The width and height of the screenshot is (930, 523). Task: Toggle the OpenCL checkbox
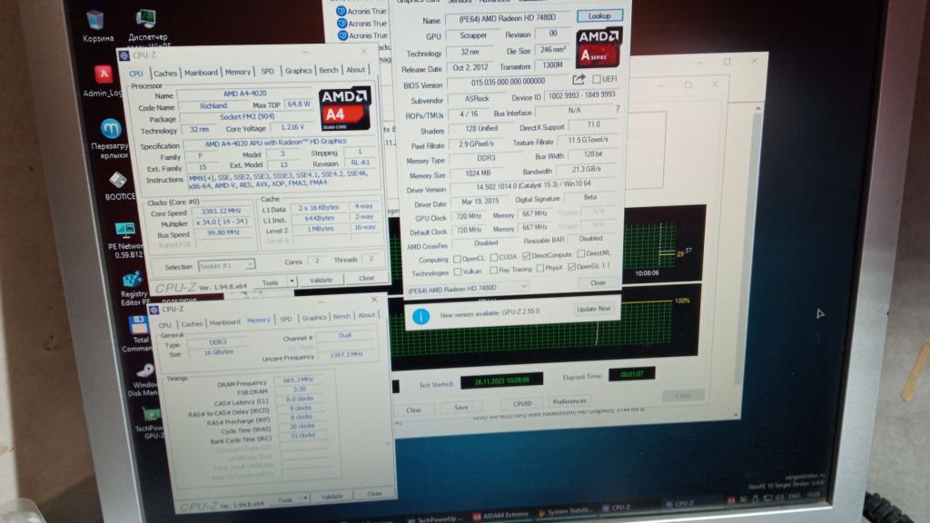pos(458,259)
